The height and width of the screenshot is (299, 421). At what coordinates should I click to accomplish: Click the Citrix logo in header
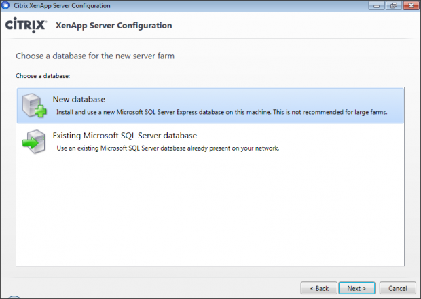pyautogui.click(x=26, y=25)
